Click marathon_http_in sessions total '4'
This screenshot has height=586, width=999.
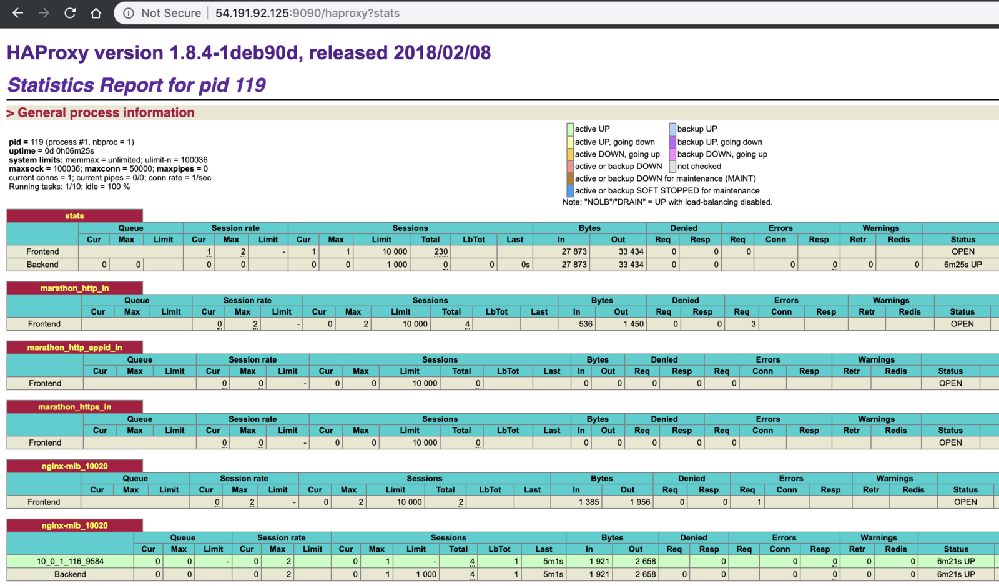467,324
